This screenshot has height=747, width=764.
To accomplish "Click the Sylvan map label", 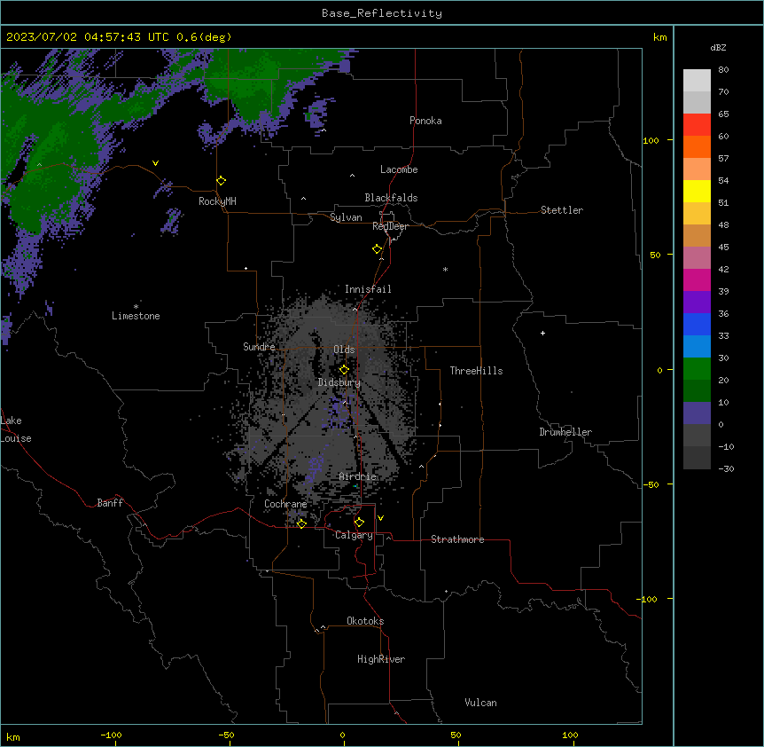I will (x=346, y=217).
